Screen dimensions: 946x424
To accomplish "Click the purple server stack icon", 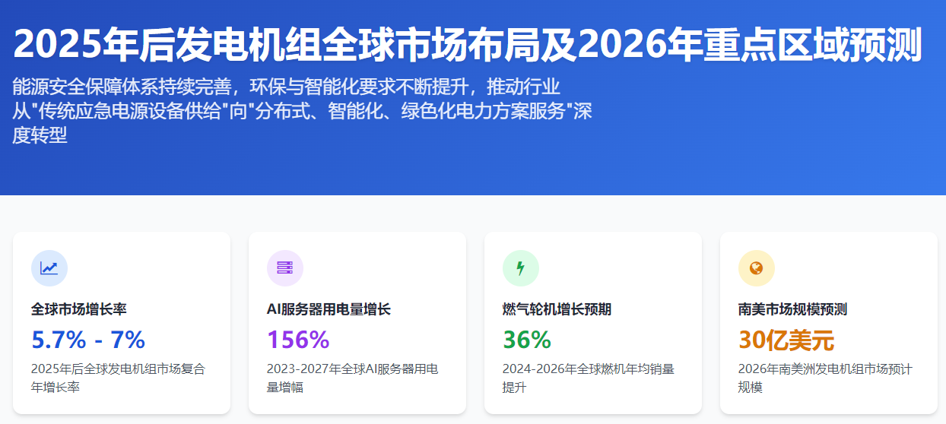I will coord(285,268).
